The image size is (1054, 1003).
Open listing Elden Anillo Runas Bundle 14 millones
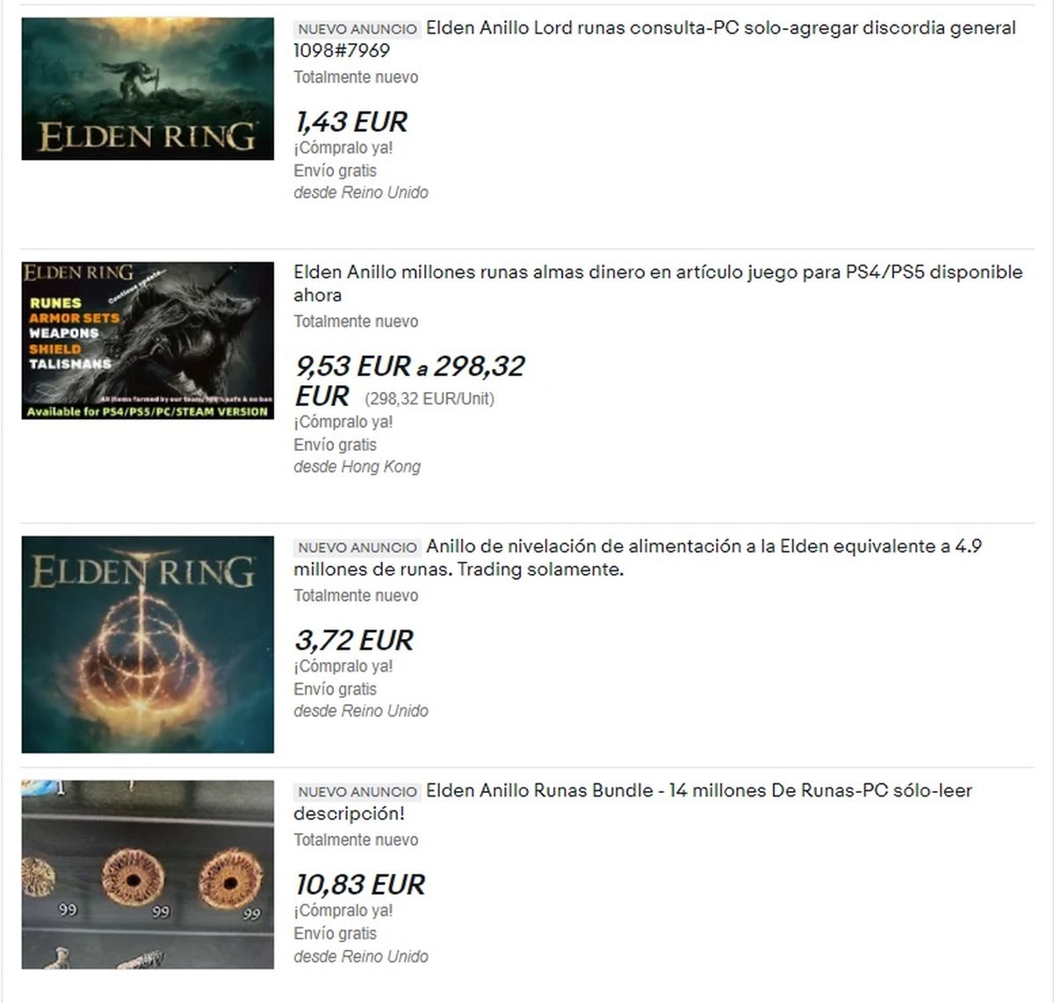pos(632,802)
